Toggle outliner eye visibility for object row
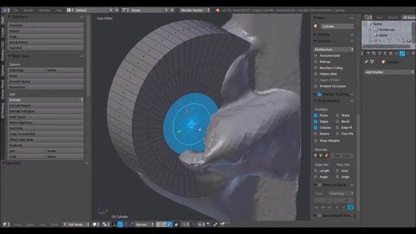The image size is (416, 234). tap(398, 41)
